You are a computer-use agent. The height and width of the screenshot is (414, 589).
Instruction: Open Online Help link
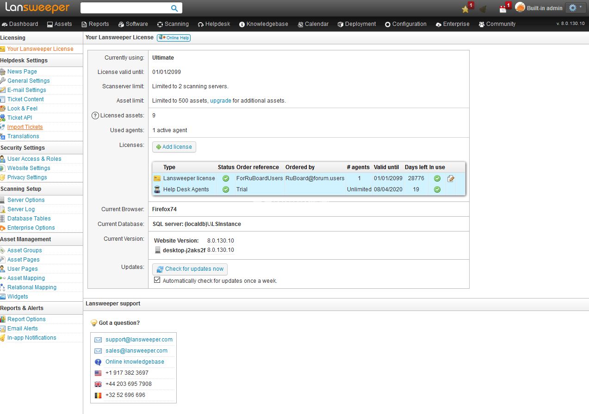[x=174, y=38]
